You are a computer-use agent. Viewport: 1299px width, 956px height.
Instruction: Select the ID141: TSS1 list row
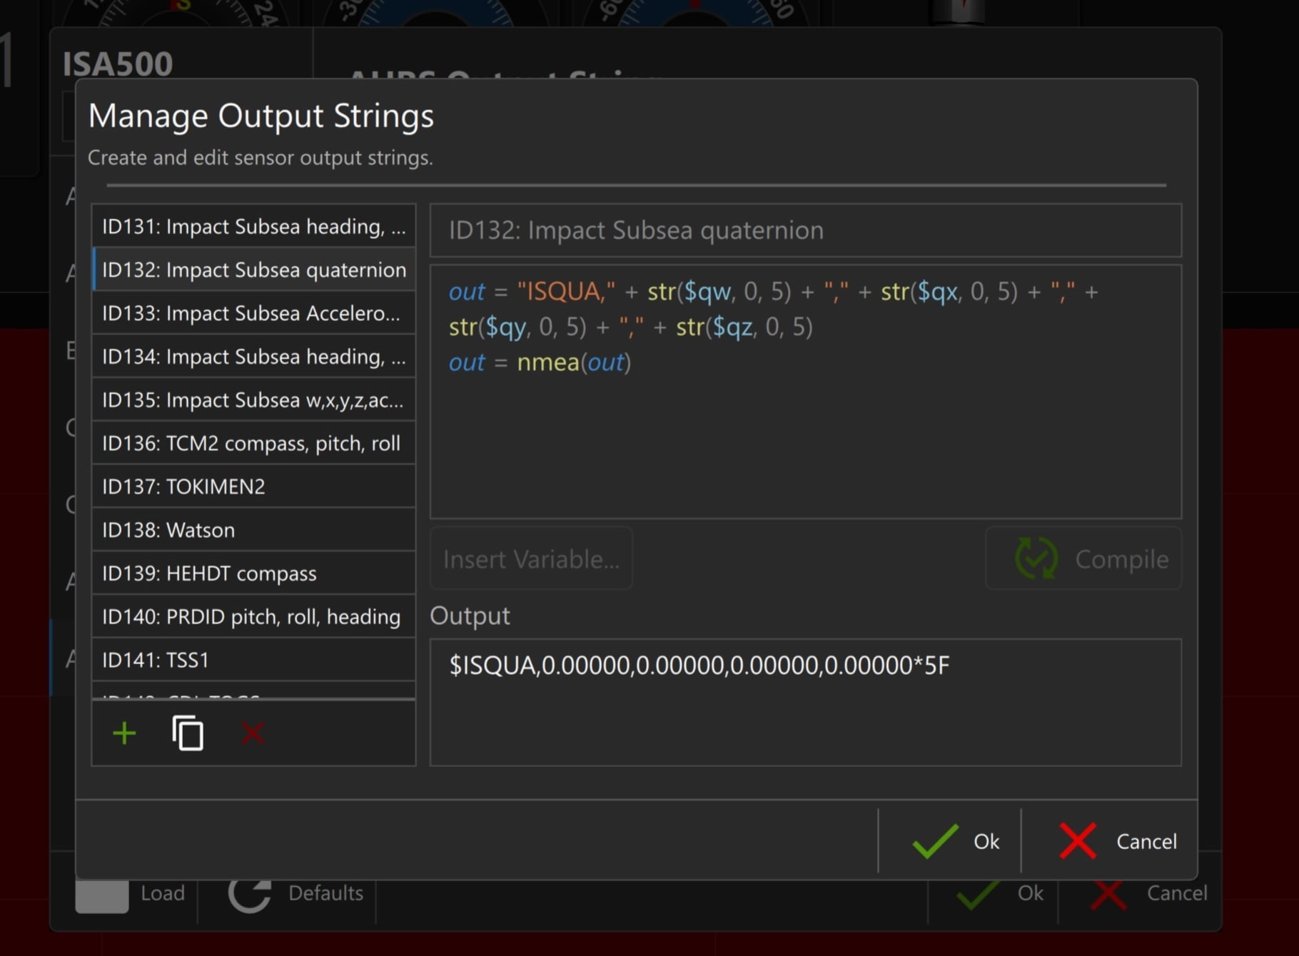pos(253,660)
